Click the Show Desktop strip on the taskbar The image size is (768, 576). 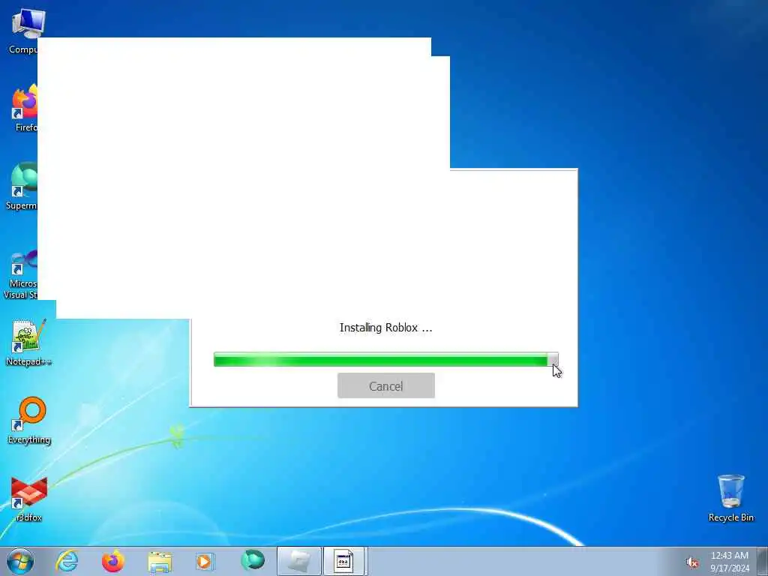point(763,561)
